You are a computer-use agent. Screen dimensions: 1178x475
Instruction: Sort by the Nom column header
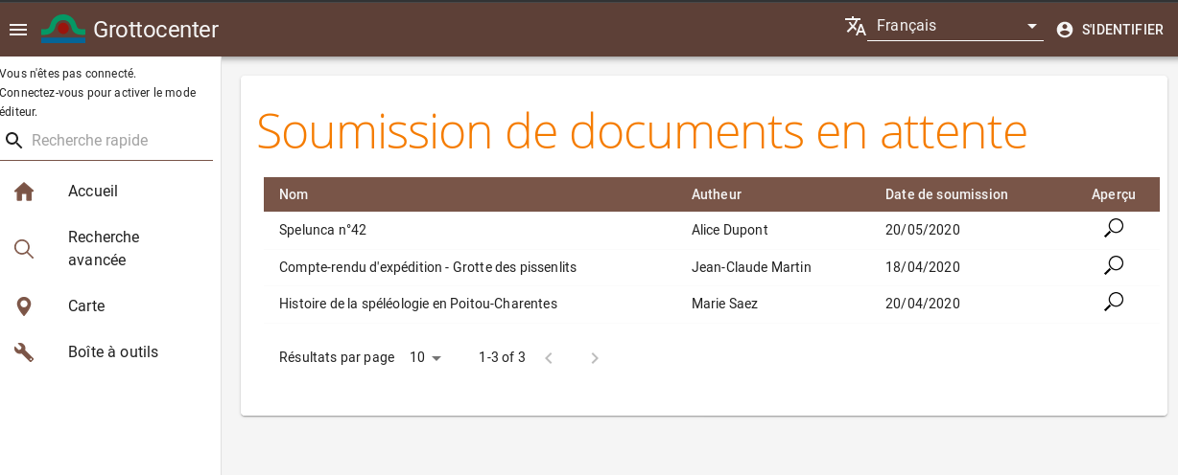click(x=294, y=194)
